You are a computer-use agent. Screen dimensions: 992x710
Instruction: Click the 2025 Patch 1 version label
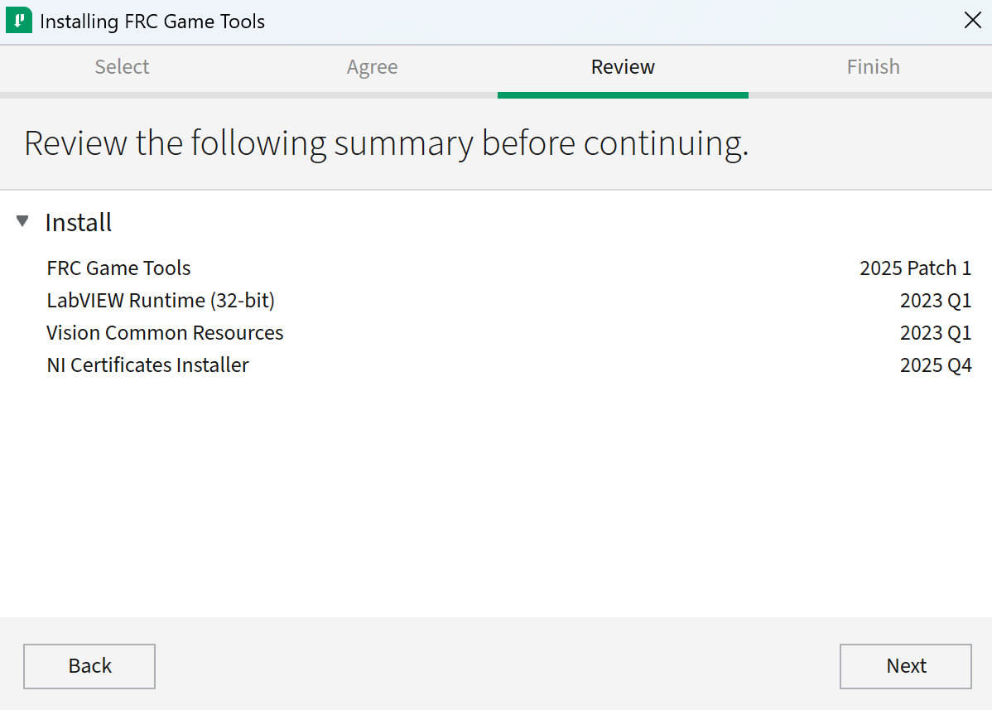point(915,268)
